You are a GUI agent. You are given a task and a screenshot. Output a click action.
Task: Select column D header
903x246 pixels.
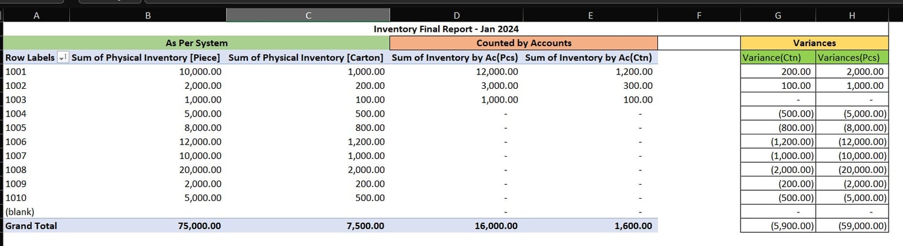point(456,16)
